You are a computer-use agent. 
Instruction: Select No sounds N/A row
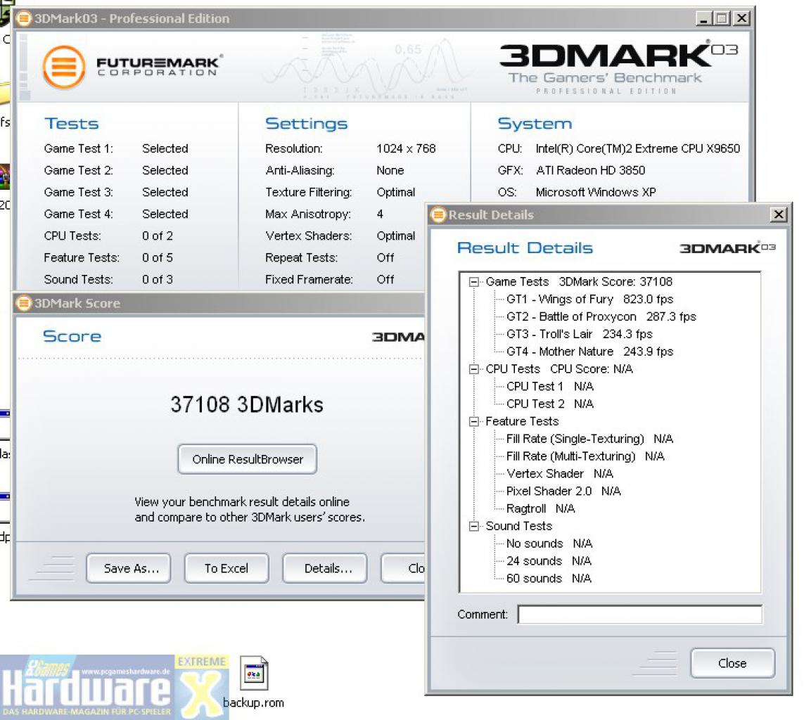pos(549,544)
